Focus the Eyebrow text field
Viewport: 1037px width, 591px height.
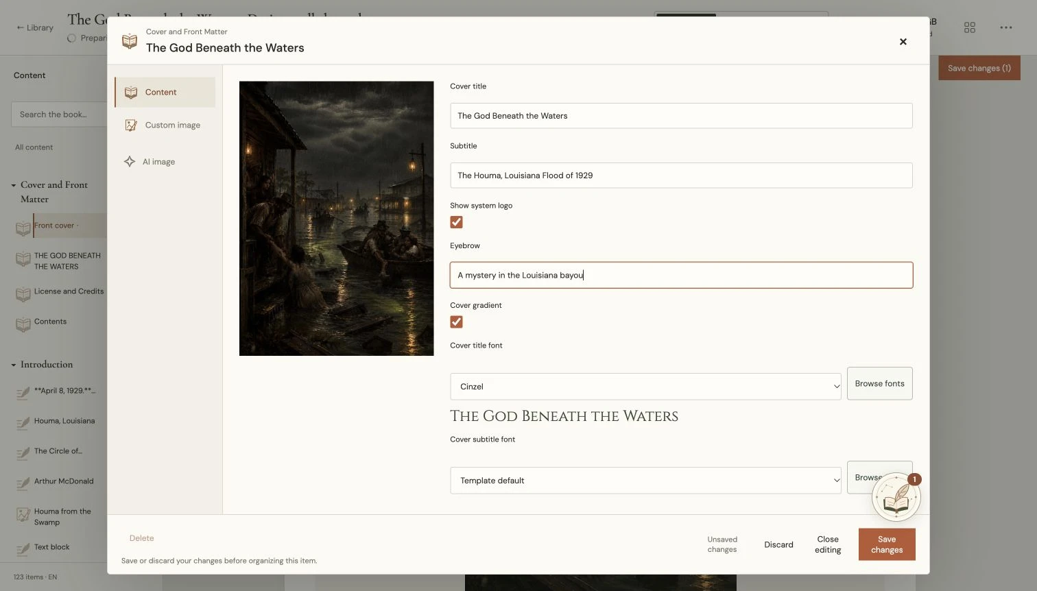pos(681,275)
